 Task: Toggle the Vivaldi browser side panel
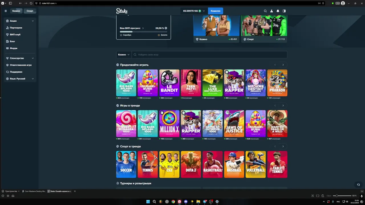11,3
